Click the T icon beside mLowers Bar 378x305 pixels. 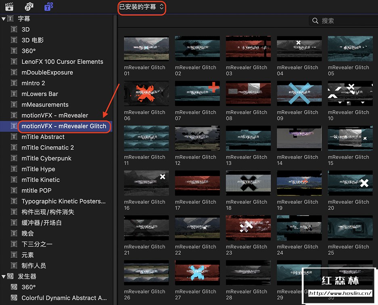click(x=14, y=93)
